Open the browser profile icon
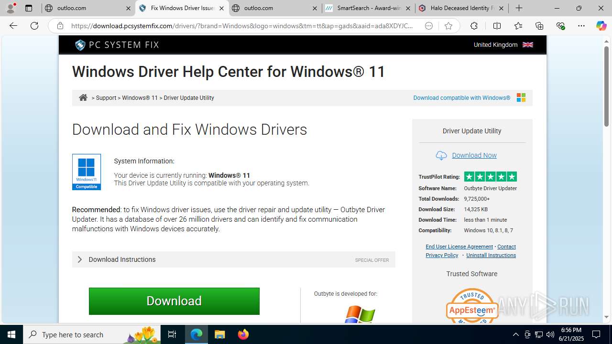The width and height of the screenshot is (612, 344). (11, 8)
